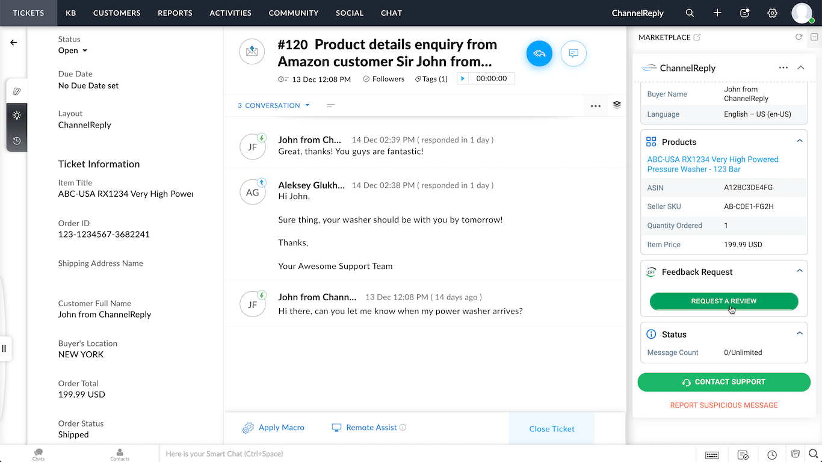822x462 pixels.
Task: Click the comment icon beside reply button
Action: (573, 54)
